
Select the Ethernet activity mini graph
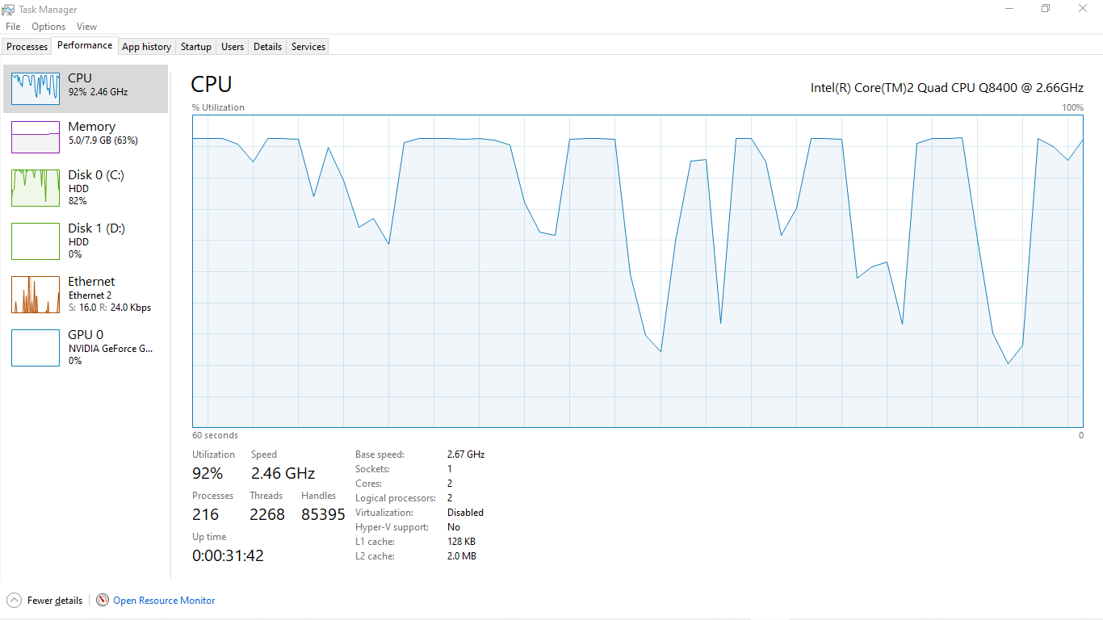pyautogui.click(x=36, y=295)
